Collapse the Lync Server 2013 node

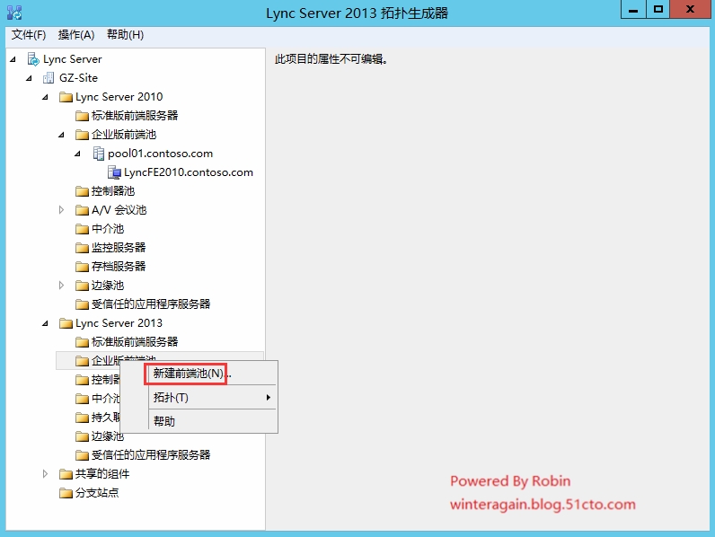45,323
